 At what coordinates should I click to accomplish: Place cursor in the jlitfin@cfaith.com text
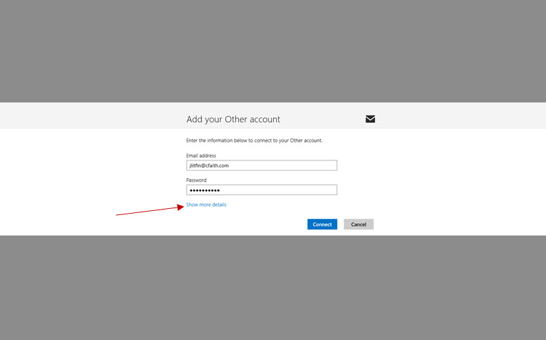(209, 166)
